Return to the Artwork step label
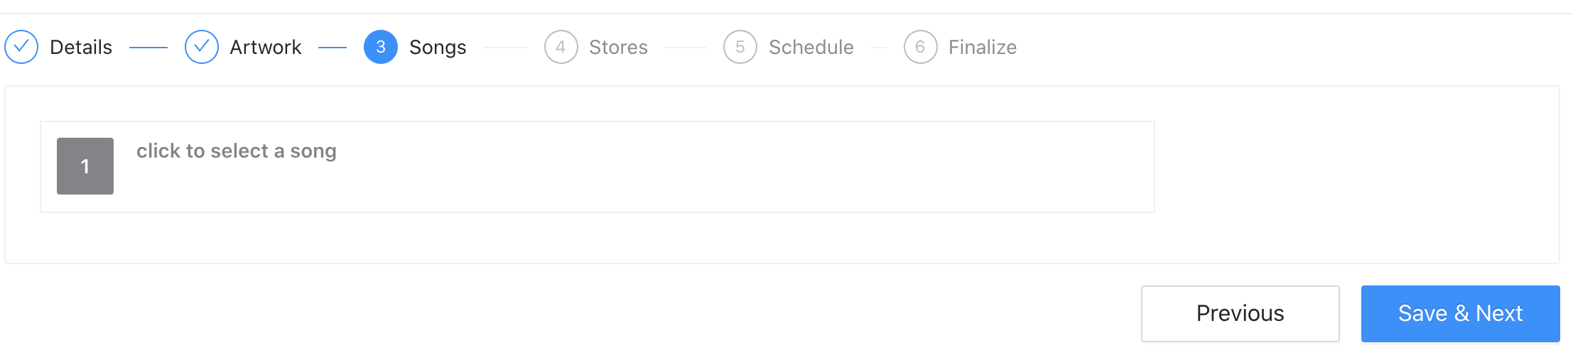The image size is (1573, 355). [266, 47]
